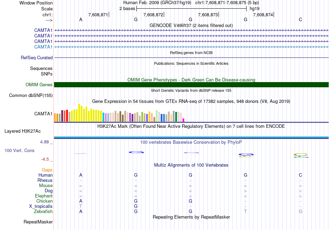Image resolution: width=329 pixels, height=230 pixels.
Task: Click base C in the top sequence row
Action: 301,19
